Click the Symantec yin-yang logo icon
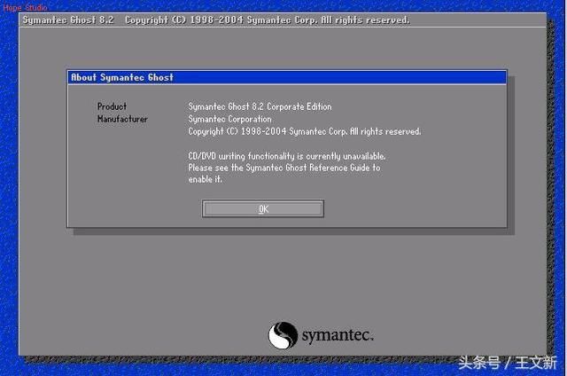This screenshot has width=567, height=376. [283, 335]
